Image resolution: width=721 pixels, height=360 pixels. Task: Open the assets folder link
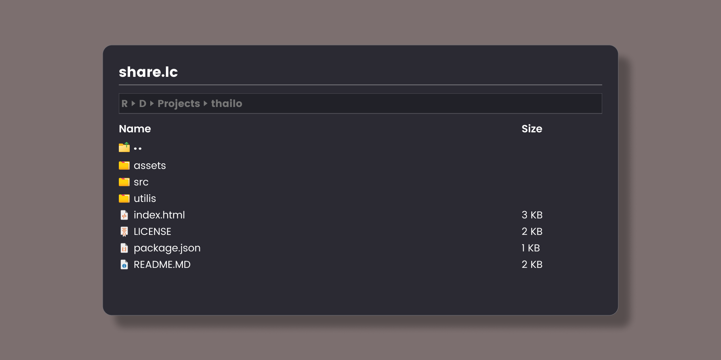point(149,166)
